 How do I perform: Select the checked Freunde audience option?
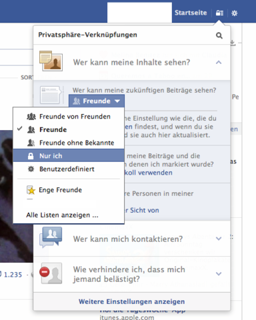click(69, 129)
